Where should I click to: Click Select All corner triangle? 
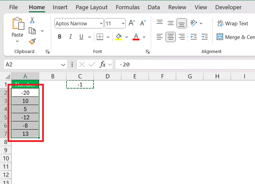8,76
